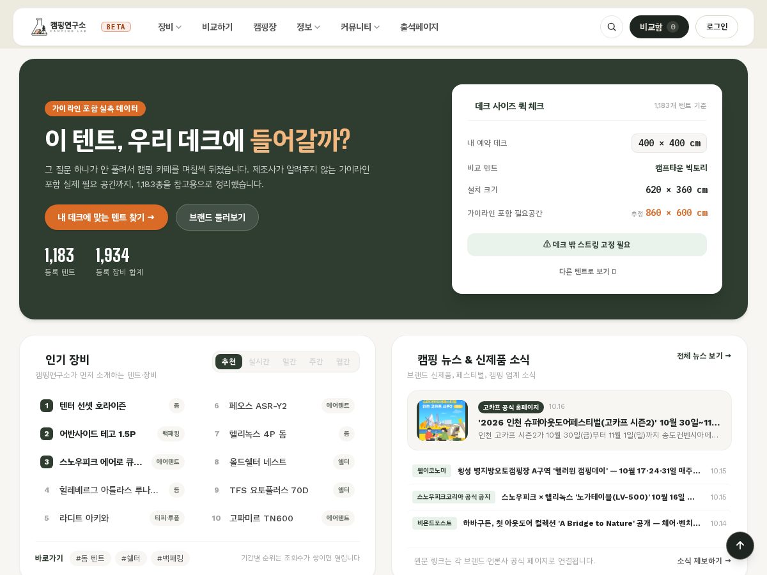Open the '2026 인천 슈퍼아웃도어페스티벌 headline

click(x=599, y=422)
